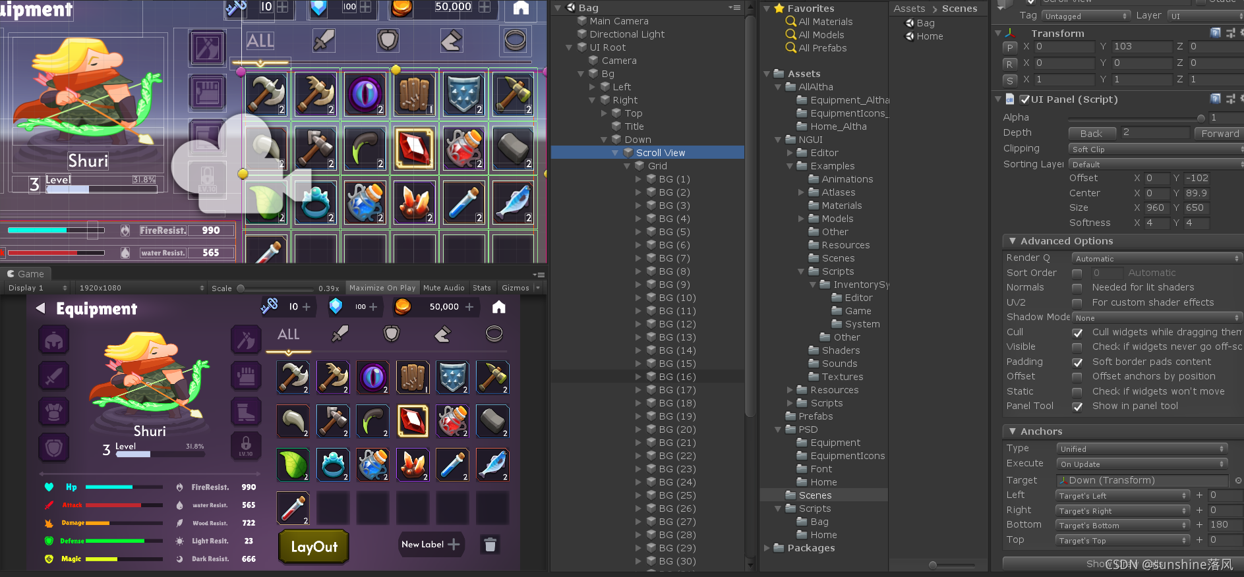Select the blue studded shield in Game view
Screen dimensions: 1244x577
pyautogui.click(x=453, y=377)
